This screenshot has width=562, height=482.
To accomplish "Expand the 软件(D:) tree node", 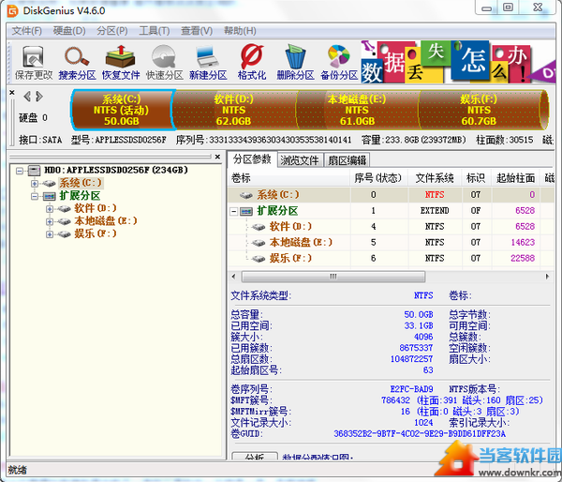I will [x=50, y=209].
